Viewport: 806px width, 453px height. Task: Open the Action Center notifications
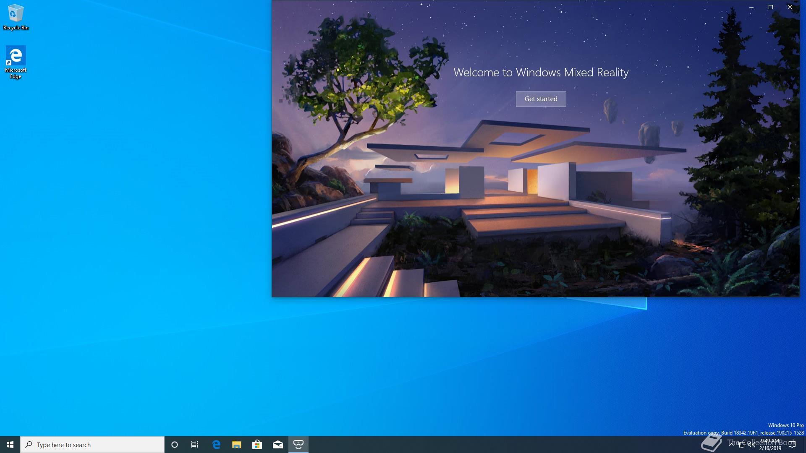pos(792,445)
